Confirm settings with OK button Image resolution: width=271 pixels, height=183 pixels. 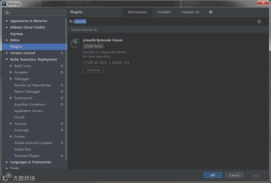(213, 175)
